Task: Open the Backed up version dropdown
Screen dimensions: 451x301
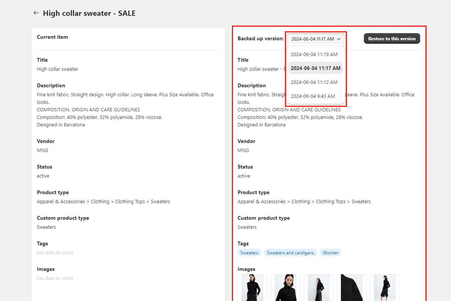Action: [x=315, y=38]
